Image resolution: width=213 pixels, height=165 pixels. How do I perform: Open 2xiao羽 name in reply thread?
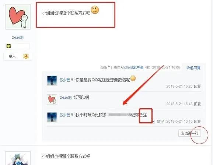click(66, 98)
